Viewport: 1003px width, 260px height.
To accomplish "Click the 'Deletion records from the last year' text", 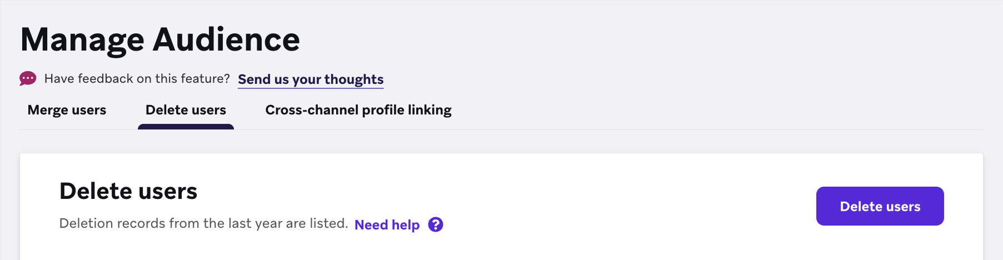I will [203, 223].
